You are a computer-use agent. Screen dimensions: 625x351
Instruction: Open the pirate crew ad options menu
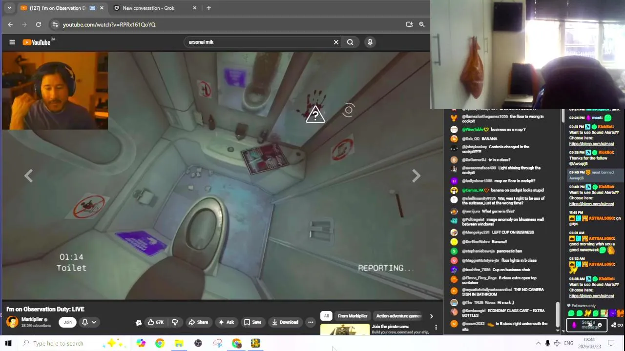click(x=436, y=328)
